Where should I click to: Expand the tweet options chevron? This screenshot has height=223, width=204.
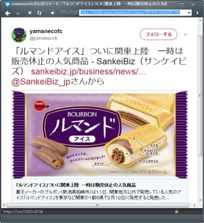(x=185, y=34)
